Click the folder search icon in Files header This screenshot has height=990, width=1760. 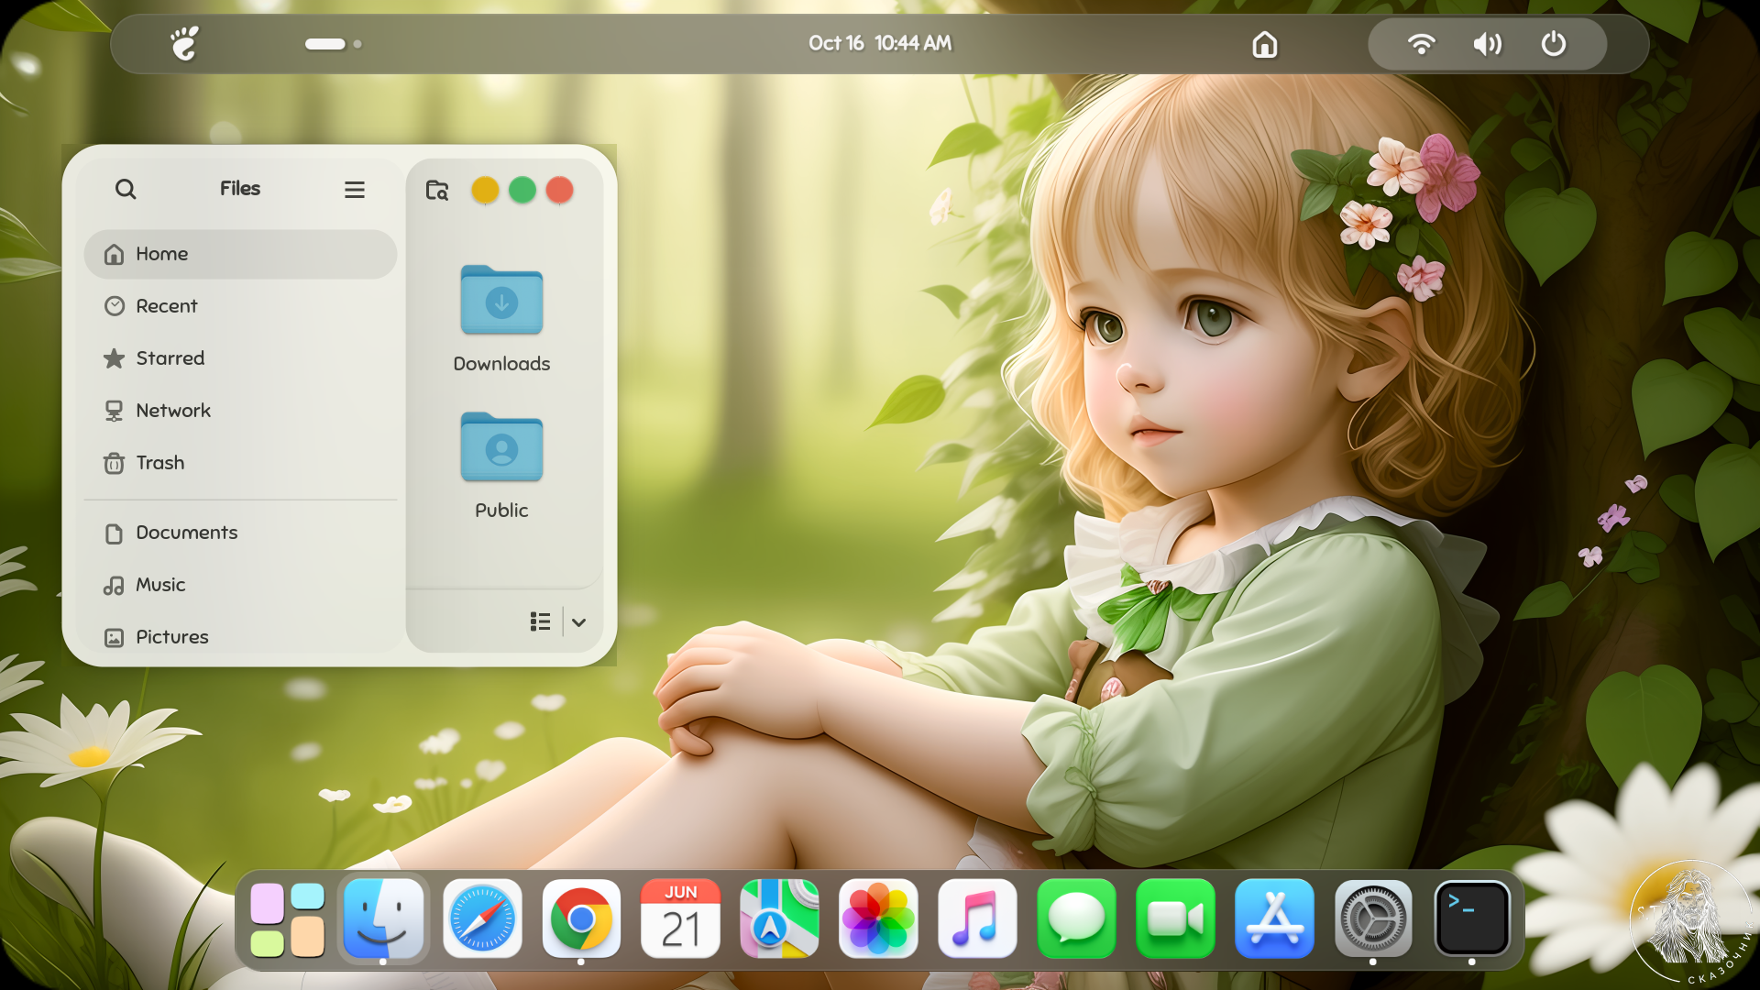(437, 190)
